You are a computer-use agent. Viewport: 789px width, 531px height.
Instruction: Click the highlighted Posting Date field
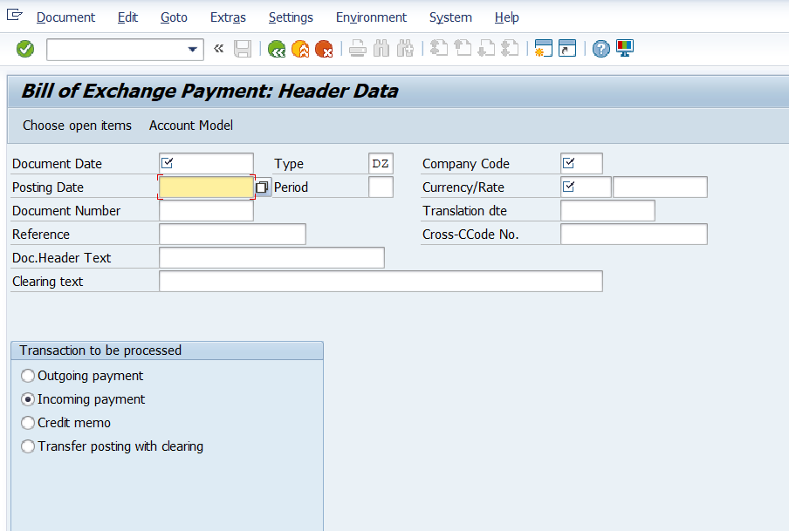206,187
